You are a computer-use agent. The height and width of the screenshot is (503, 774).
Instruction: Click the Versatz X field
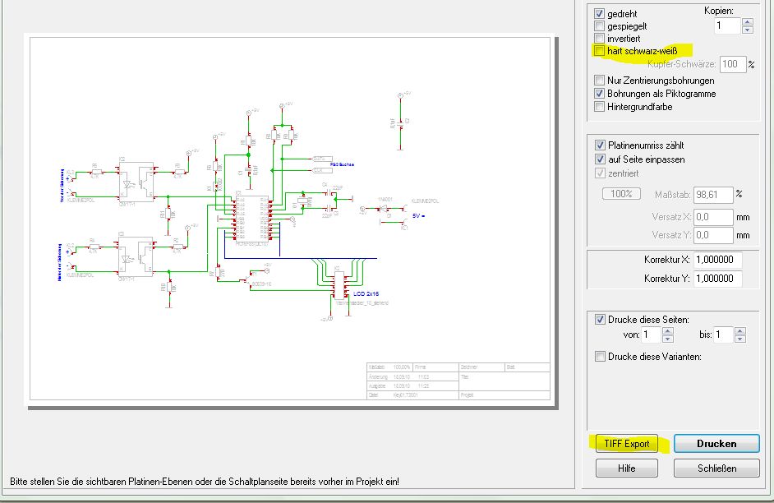[713, 217]
